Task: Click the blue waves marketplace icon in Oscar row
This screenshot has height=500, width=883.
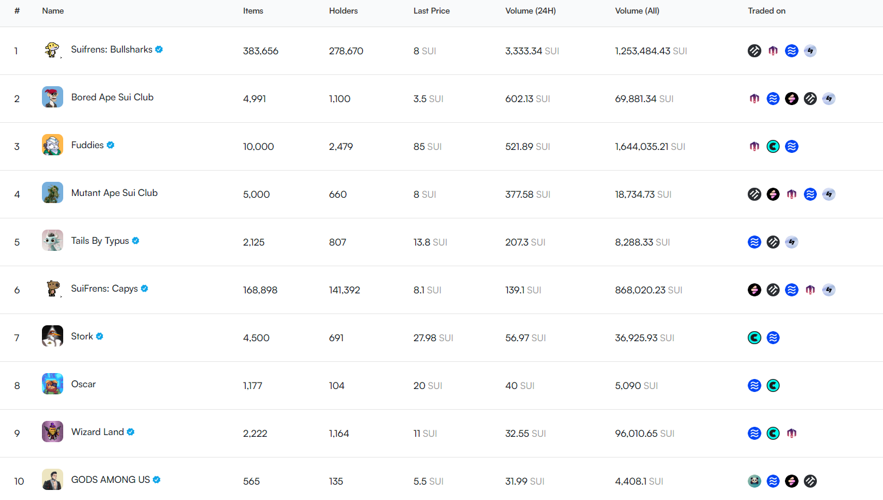Action: click(754, 385)
